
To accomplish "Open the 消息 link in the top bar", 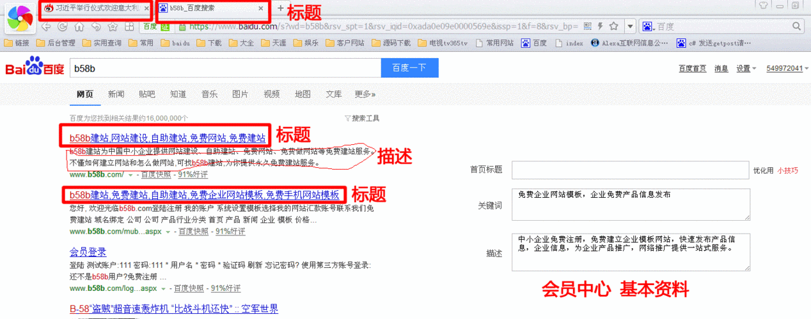I will pyautogui.click(x=721, y=68).
